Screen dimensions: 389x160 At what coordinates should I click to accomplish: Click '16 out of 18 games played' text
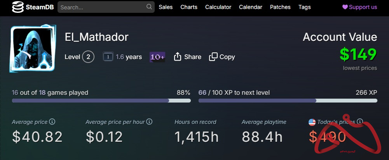(x=50, y=93)
